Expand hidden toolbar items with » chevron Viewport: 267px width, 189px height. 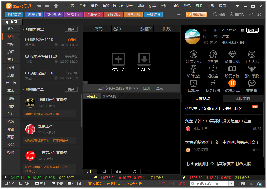pos(171,15)
